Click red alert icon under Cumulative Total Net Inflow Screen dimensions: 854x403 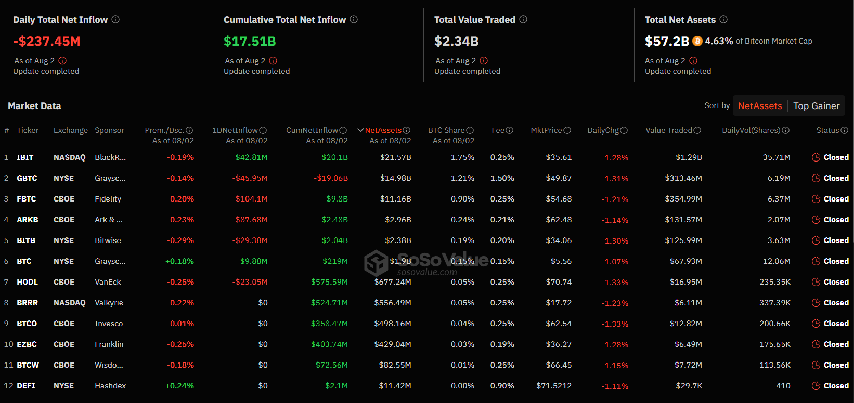point(273,61)
